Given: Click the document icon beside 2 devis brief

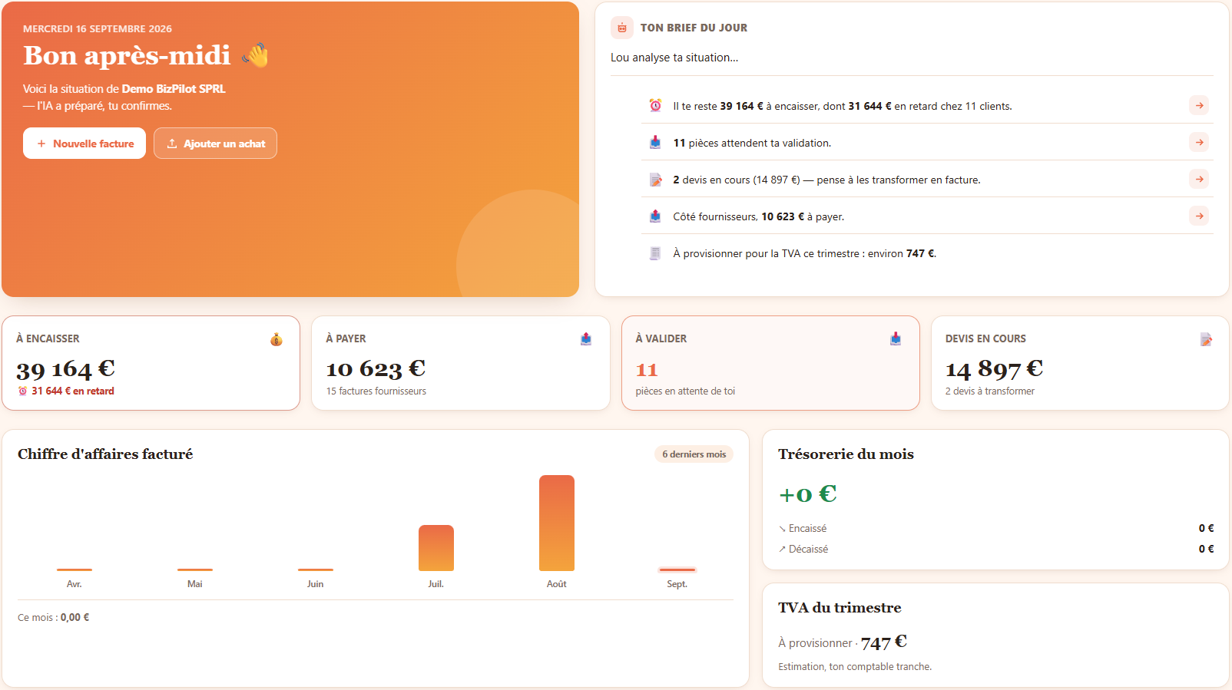Looking at the screenshot, I should 655,180.
